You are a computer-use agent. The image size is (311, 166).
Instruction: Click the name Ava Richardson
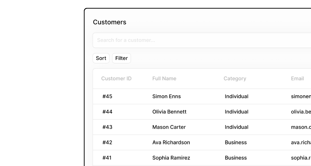coord(171,142)
